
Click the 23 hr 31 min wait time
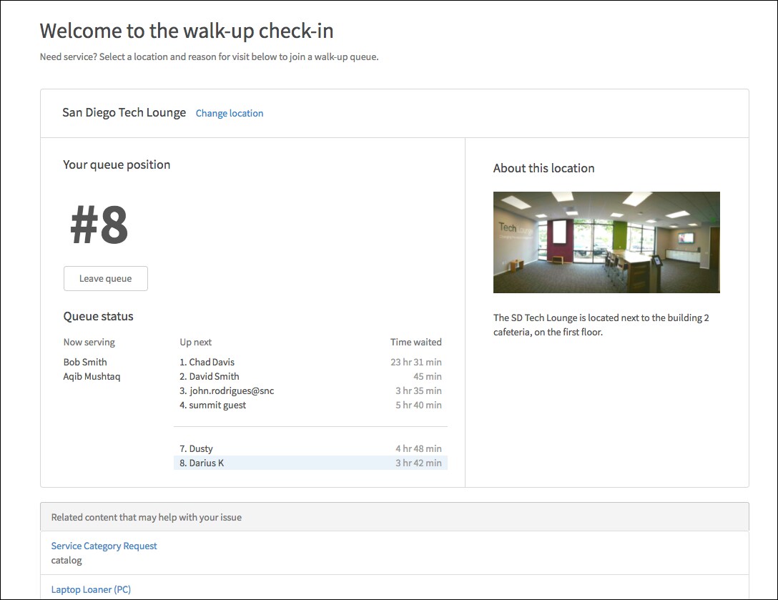click(x=415, y=363)
